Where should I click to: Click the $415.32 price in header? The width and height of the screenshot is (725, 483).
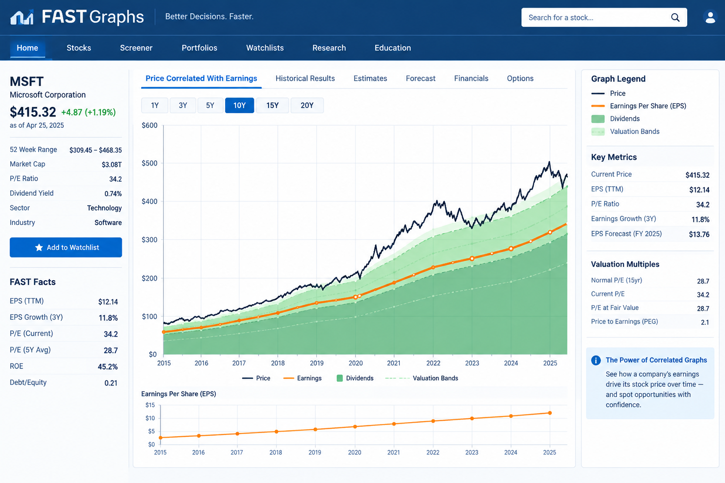click(x=33, y=112)
